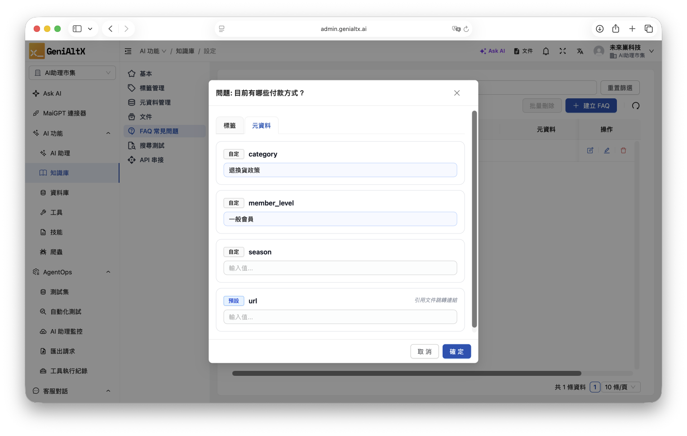Viewport: 687px width, 436px height.
Task: Open Ask AI in top header
Action: [x=492, y=51]
